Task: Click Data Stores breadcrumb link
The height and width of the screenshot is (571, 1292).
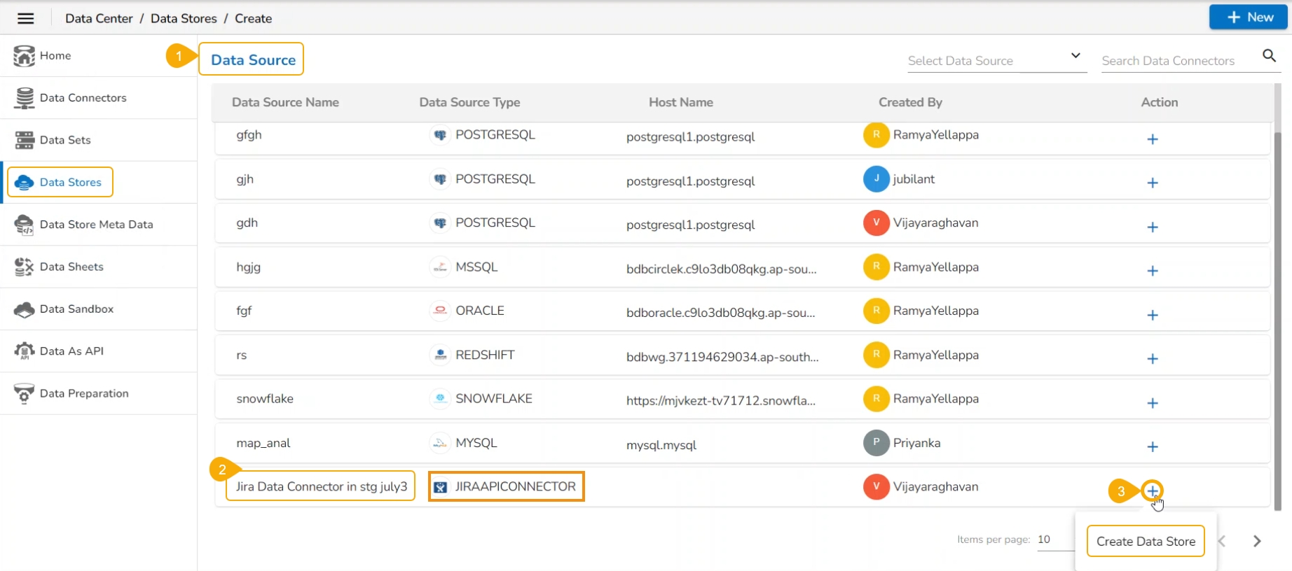Action: point(184,18)
